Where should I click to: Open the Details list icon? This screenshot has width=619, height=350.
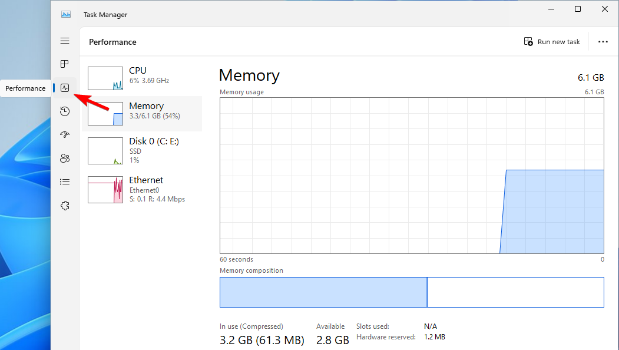point(65,182)
